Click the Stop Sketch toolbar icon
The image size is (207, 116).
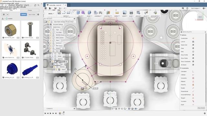click(x=155, y=13)
